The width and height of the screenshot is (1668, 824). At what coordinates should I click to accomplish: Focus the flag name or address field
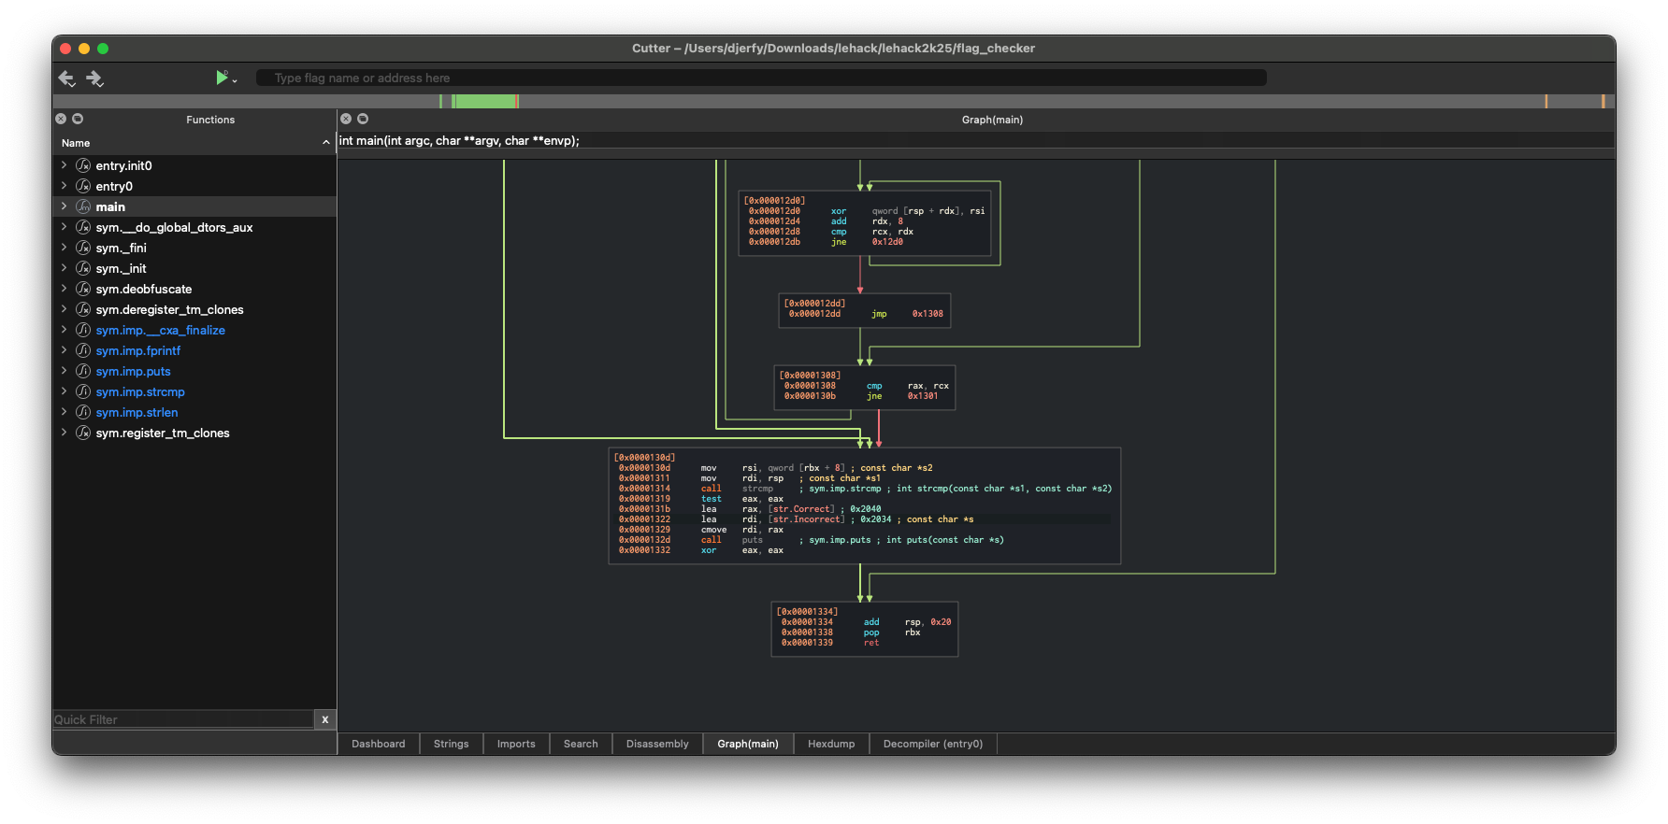pyautogui.click(x=761, y=78)
